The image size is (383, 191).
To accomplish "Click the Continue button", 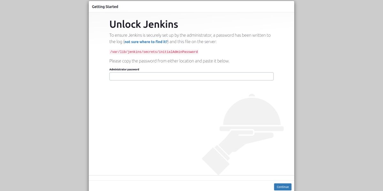I will point(282,187).
